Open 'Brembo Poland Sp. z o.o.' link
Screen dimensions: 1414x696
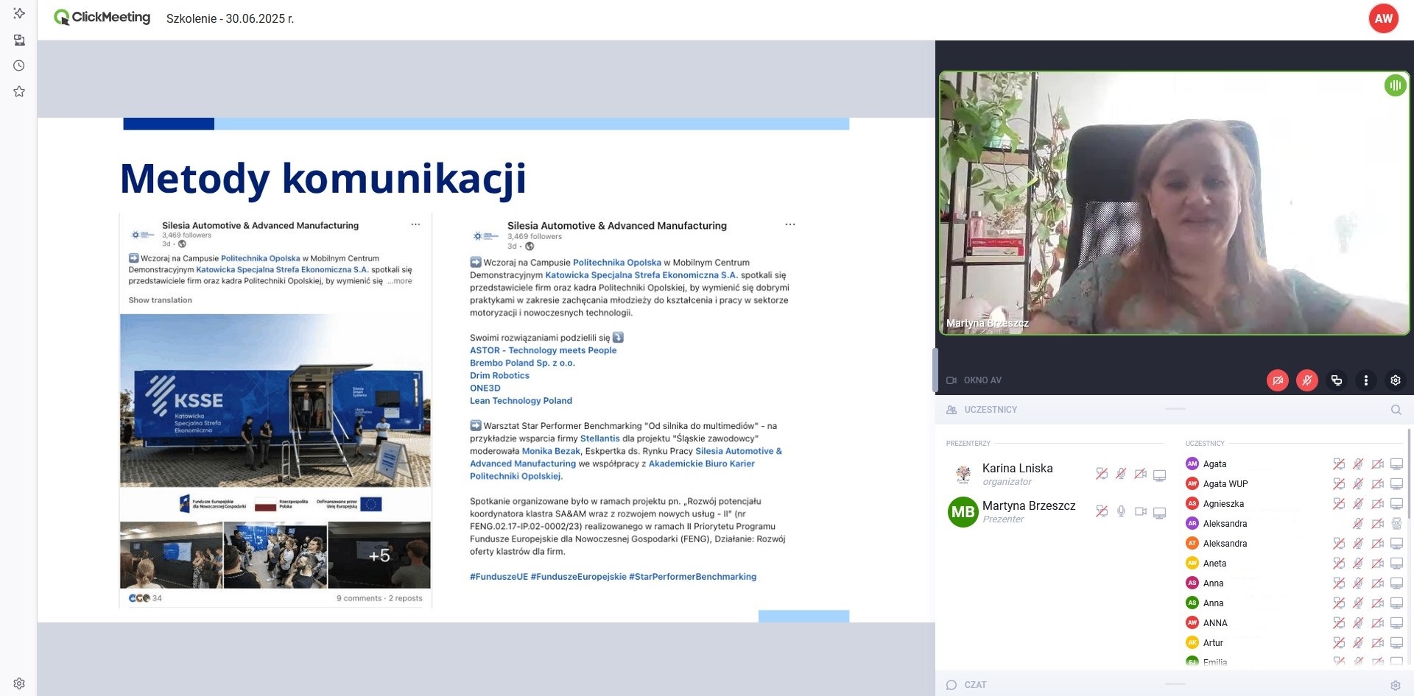pos(522,363)
